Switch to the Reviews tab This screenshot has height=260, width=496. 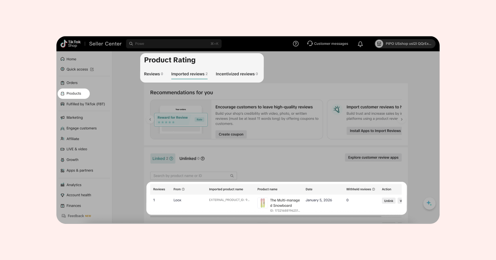pos(153,74)
